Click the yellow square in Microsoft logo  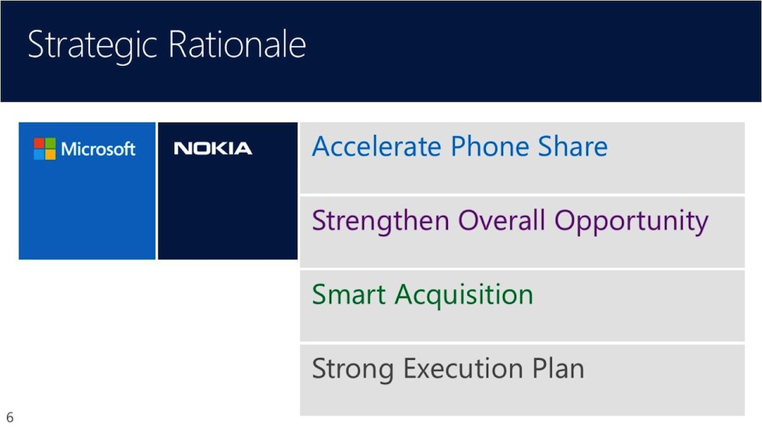pyautogui.click(x=51, y=154)
